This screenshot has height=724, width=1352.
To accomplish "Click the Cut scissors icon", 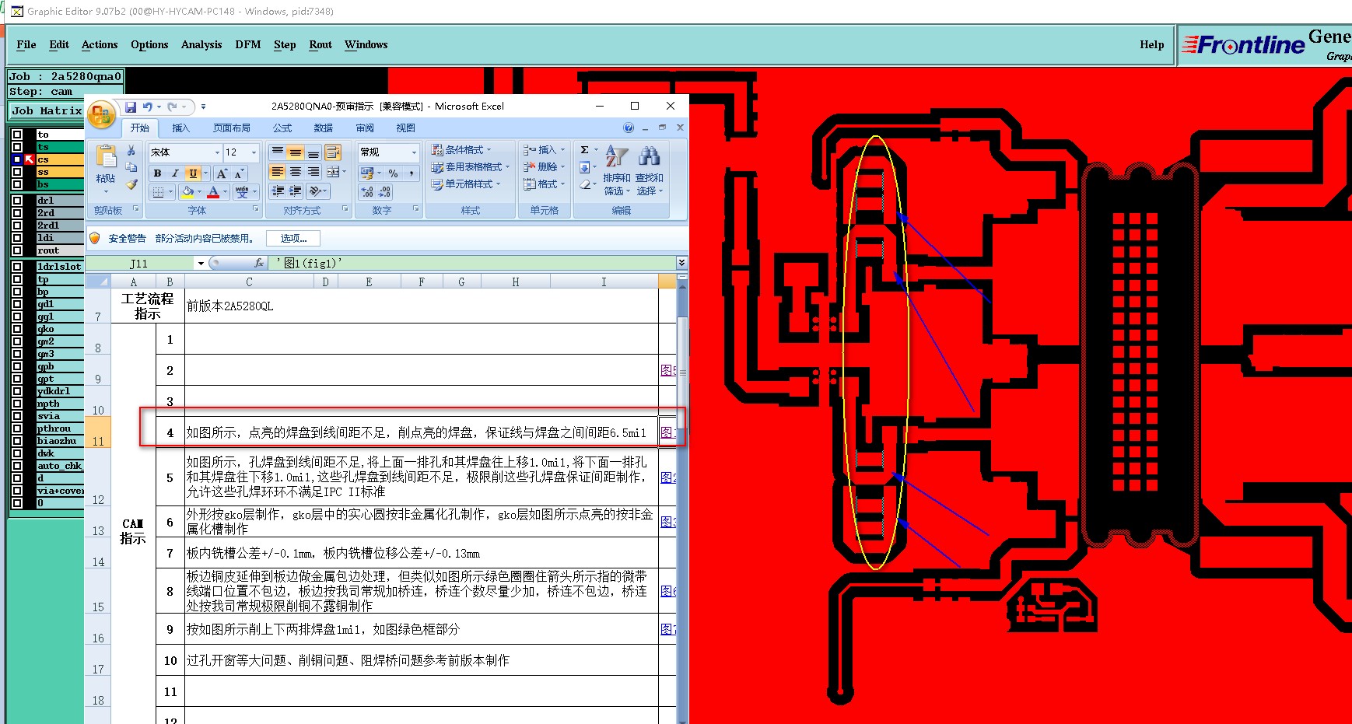I will [131, 150].
